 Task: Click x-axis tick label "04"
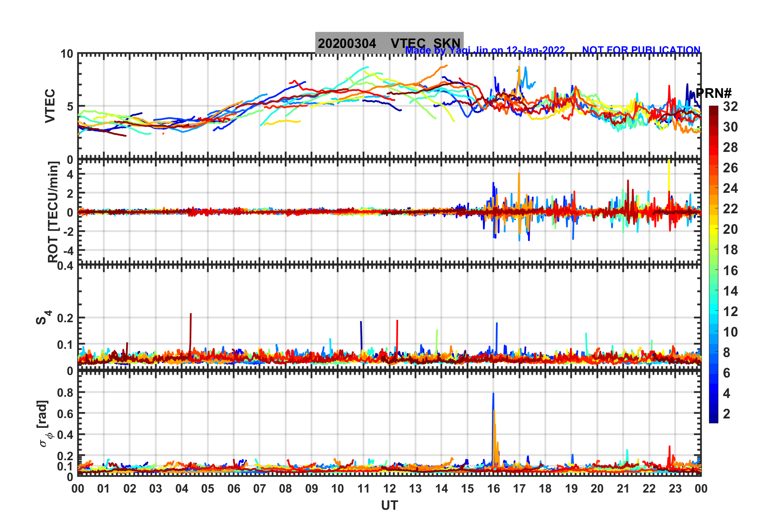181,488
